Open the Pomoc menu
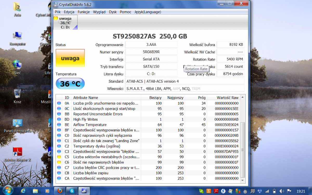312x195 pixels. (126, 12)
